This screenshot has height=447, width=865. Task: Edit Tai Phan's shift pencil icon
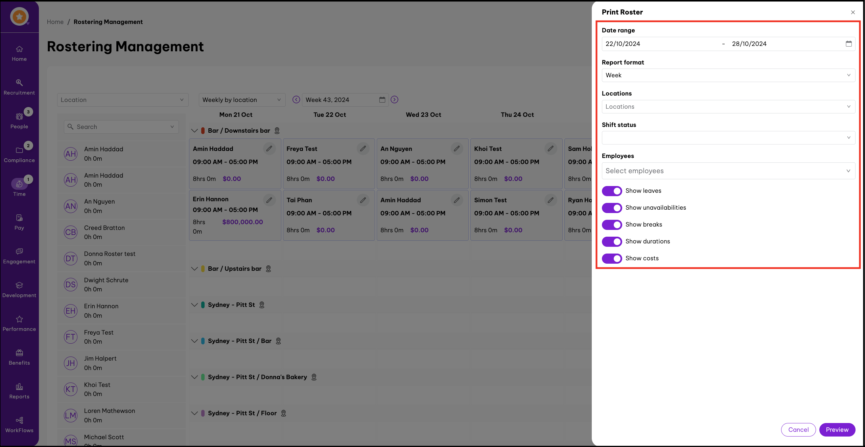[363, 200]
